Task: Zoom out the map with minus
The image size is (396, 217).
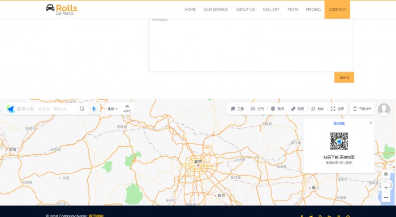Action: (386, 198)
